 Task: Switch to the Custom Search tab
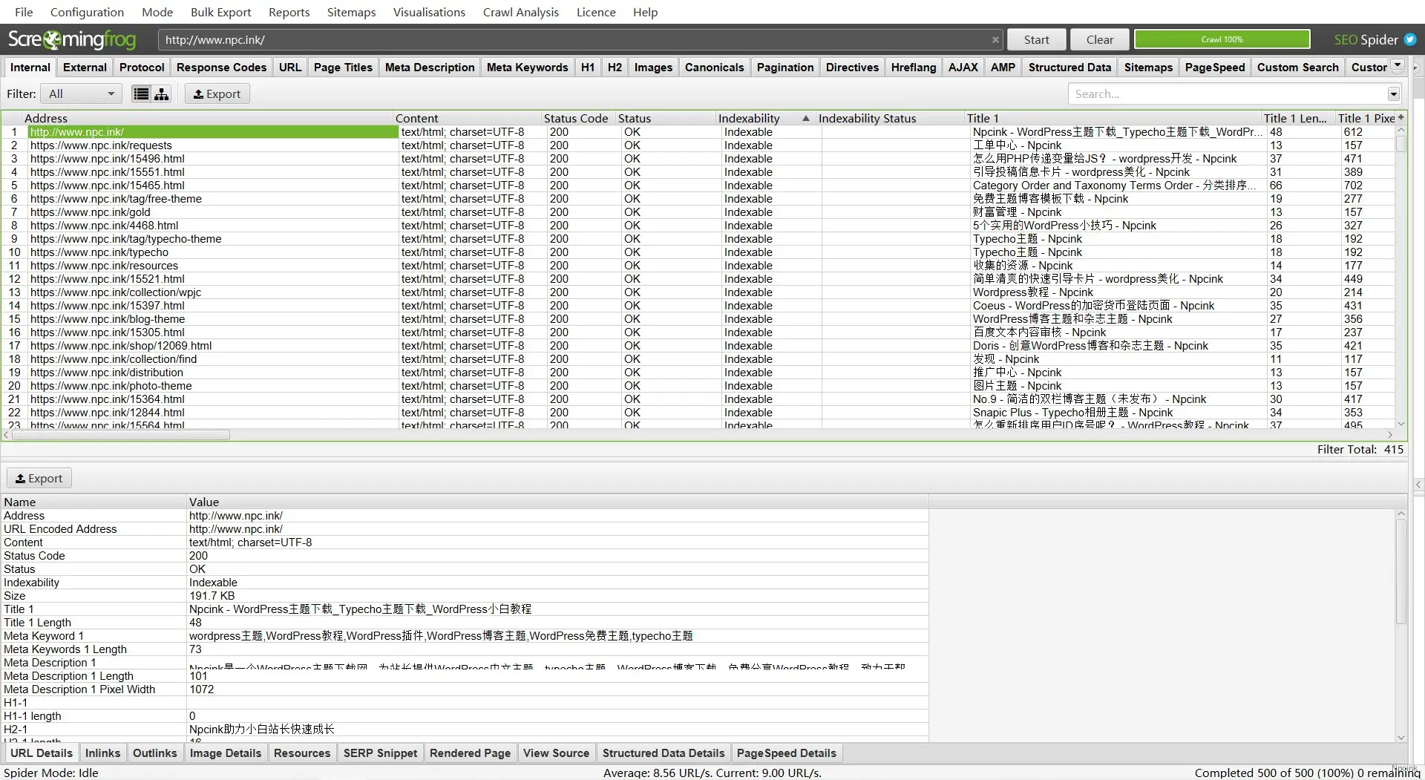pos(1297,67)
